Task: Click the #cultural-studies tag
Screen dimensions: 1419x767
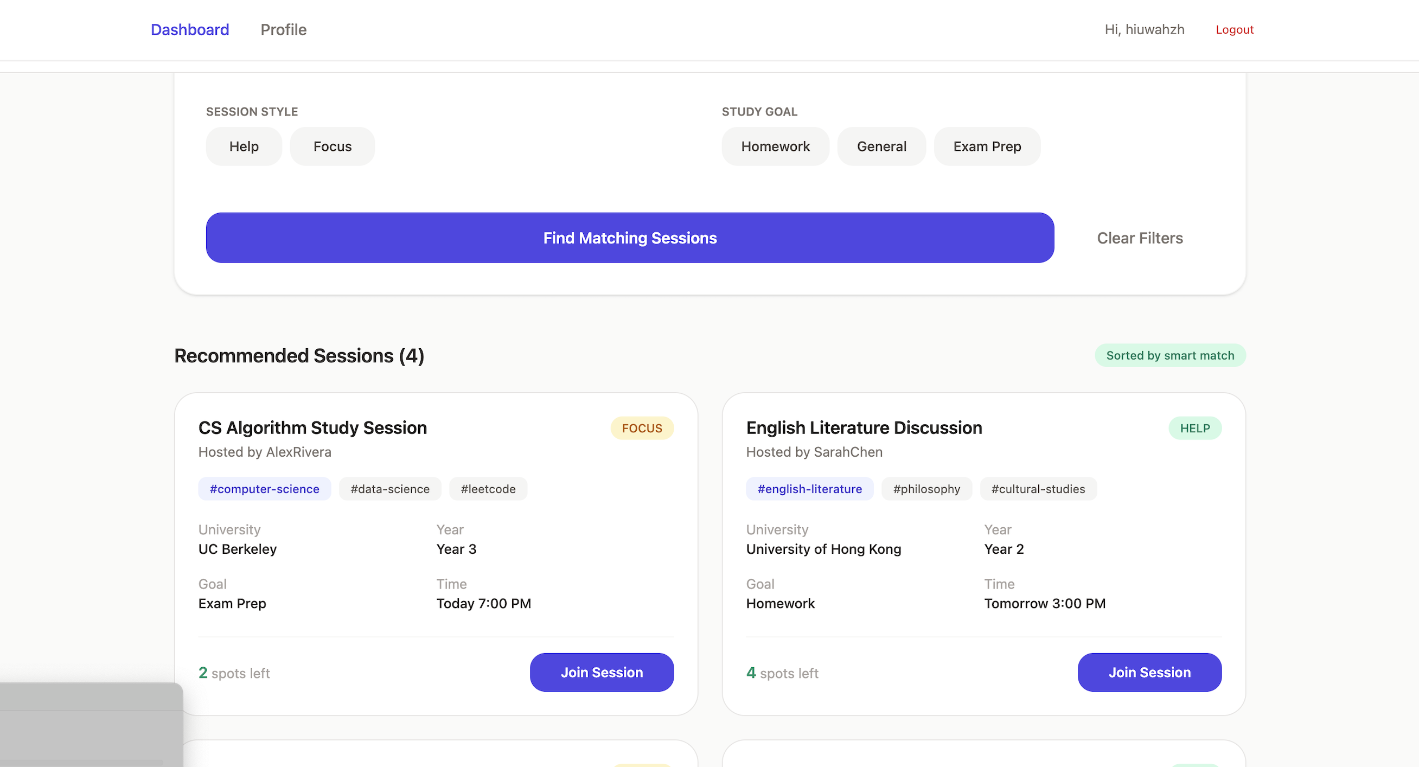Action: click(1038, 489)
